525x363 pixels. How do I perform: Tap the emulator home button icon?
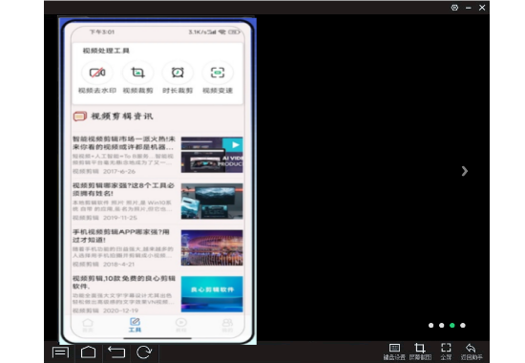click(x=88, y=352)
